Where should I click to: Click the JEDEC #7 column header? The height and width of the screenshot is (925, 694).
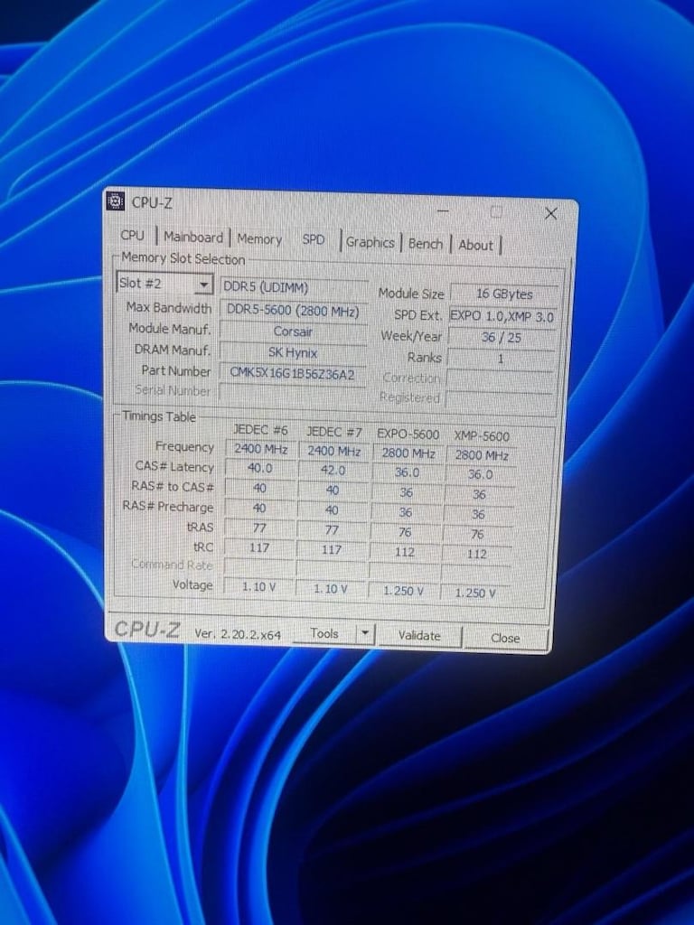pos(334,432)
